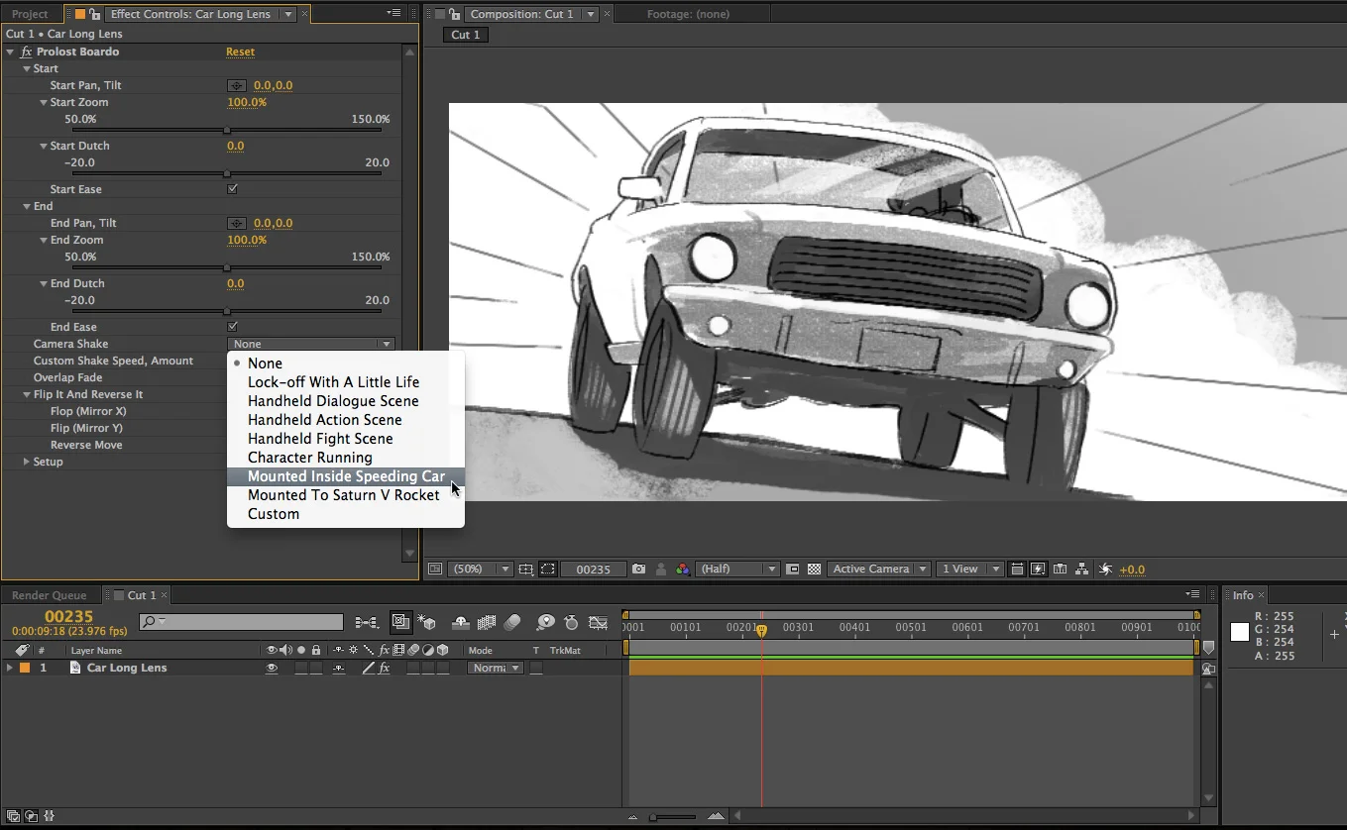The height and width of the screenshot is (830, 1347).
Task: Open the Graph Editor in timeline
Action: click(598, 623)
